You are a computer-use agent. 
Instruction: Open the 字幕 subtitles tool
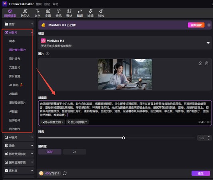(x=48, y=13)
